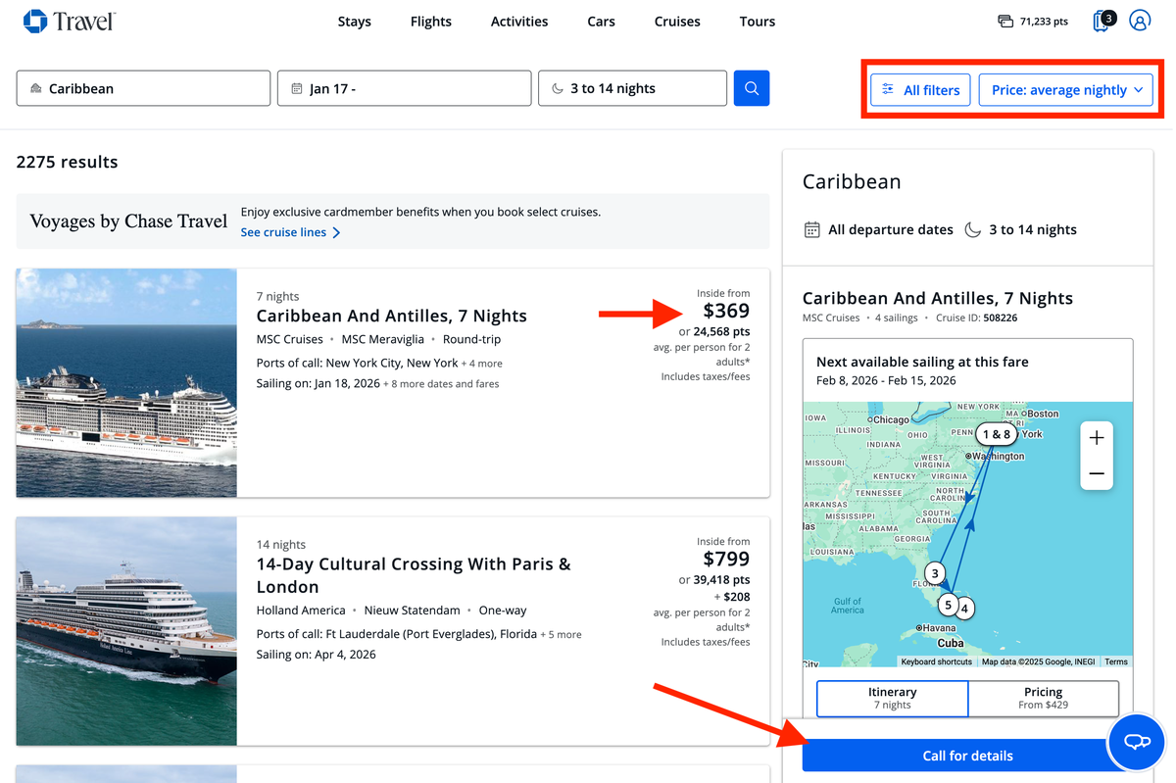The image size is (1176, 783).
Task: Click the Chase Travel logo
Action: [x=69, y=21]
